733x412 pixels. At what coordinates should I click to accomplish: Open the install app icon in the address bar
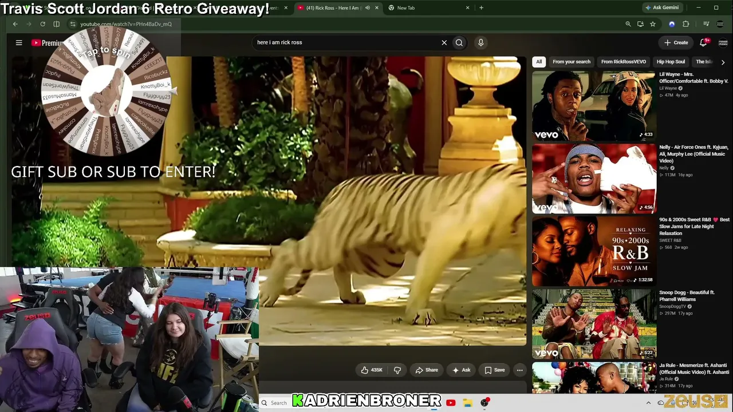(x=640, y=24)
